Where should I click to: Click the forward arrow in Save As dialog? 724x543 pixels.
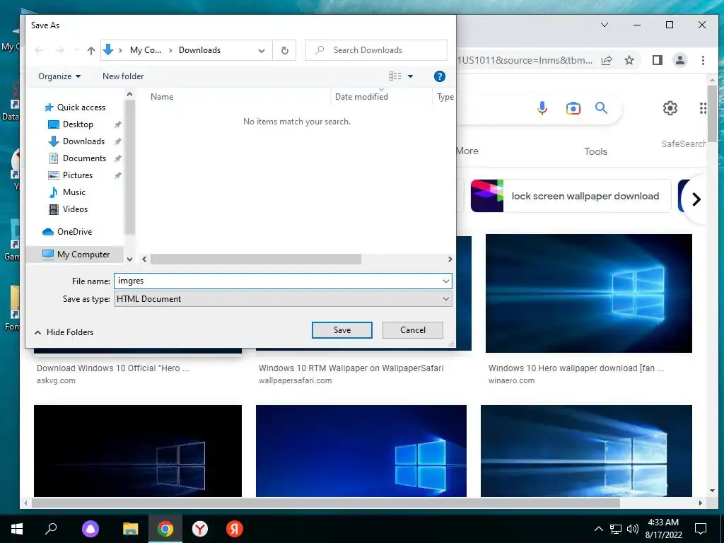[x=59, y=50]
